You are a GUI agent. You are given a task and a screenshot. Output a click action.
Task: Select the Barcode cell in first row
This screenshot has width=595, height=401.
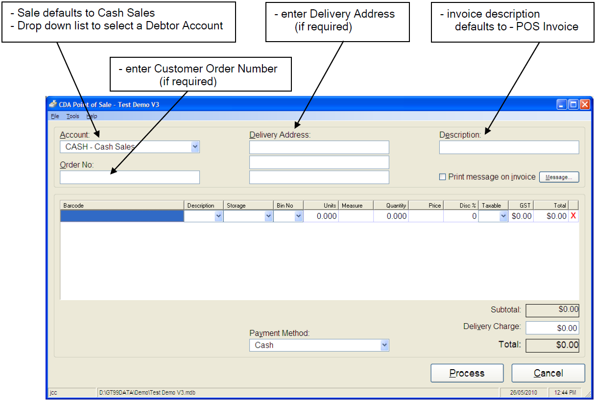[x=122, y=216]
